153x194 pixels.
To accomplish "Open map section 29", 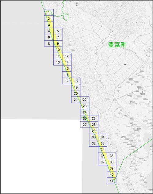I will pos(94,131).
